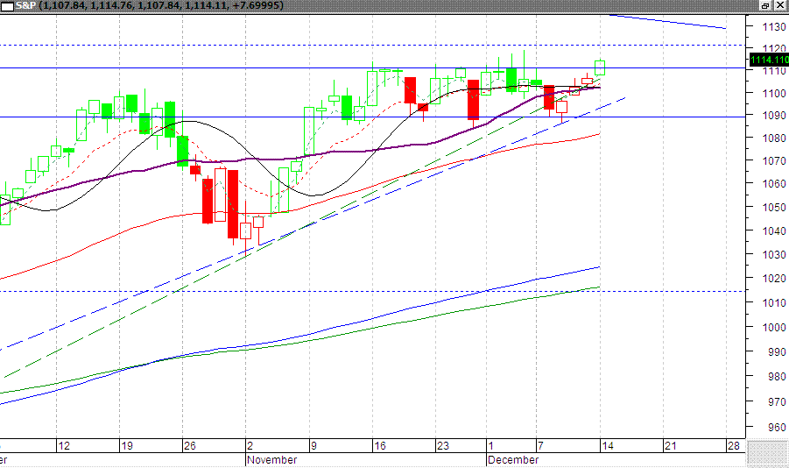Click the S&P price values title text
Screen dimensions: 789x468
coord(161,5)
